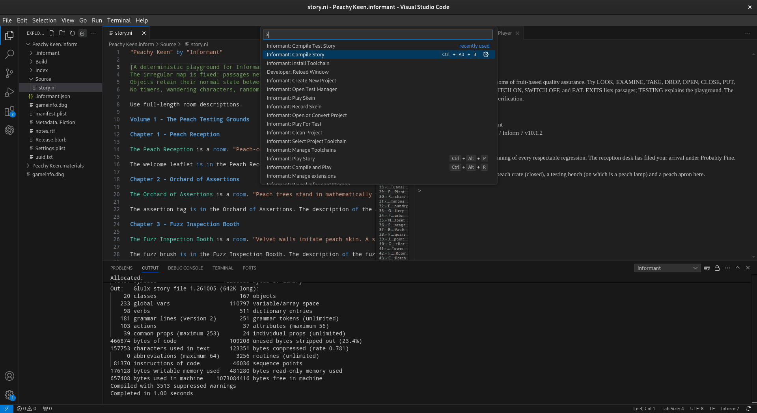Refresh the Explorer file tree
Screen dimensions: 757x413
73,33
